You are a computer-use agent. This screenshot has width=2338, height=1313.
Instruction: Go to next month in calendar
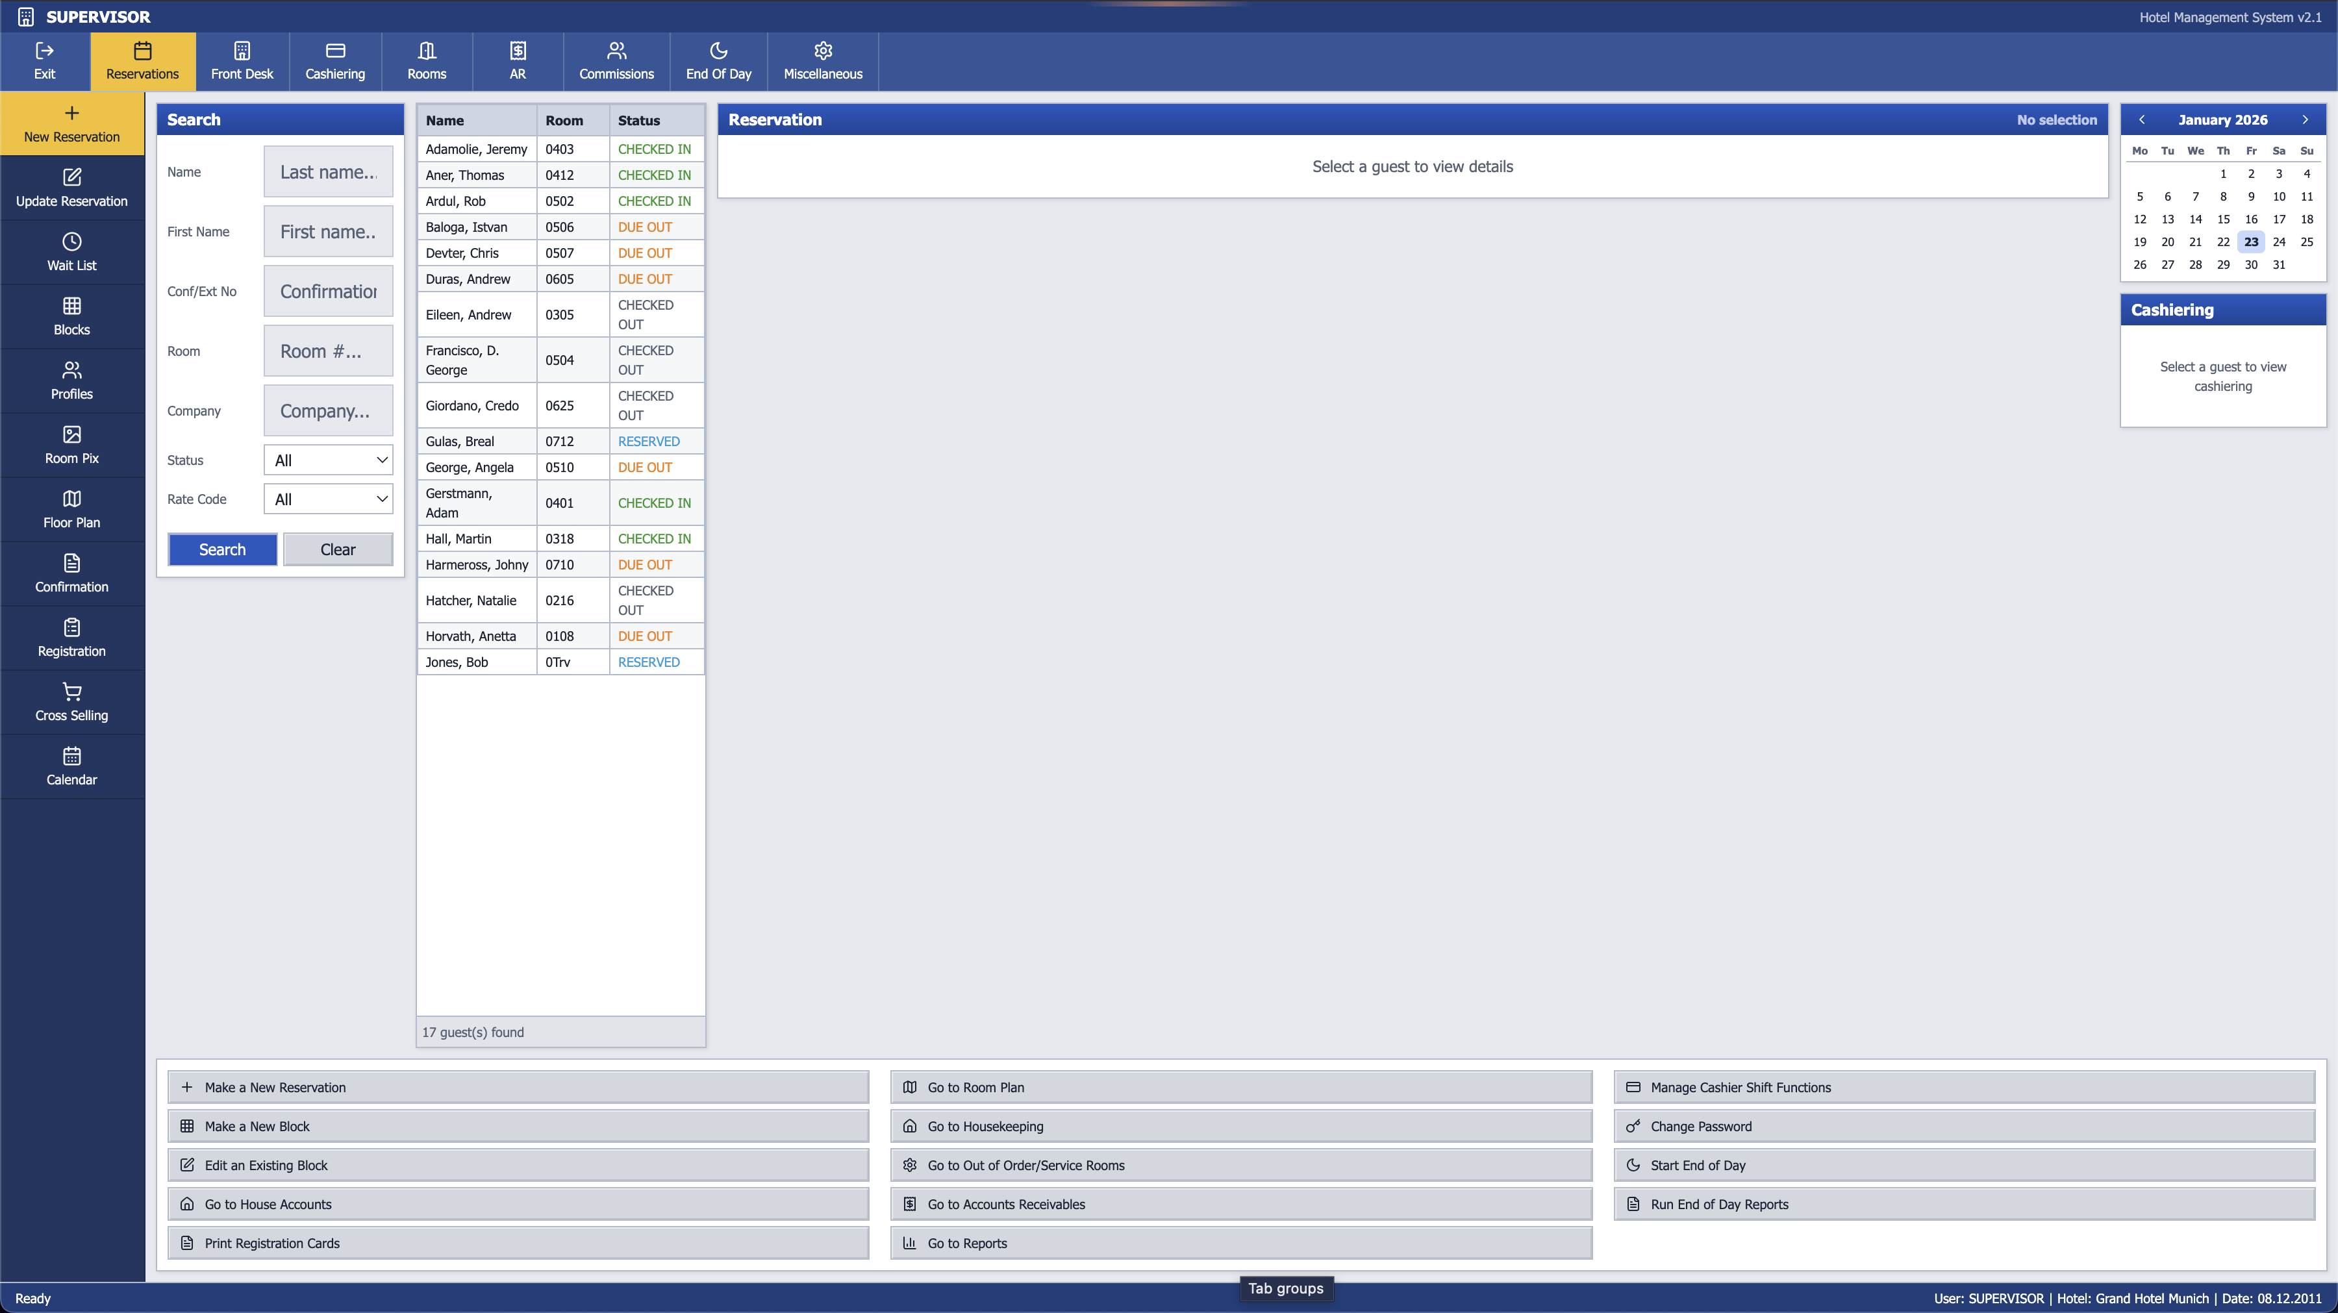click(2304, 119)
